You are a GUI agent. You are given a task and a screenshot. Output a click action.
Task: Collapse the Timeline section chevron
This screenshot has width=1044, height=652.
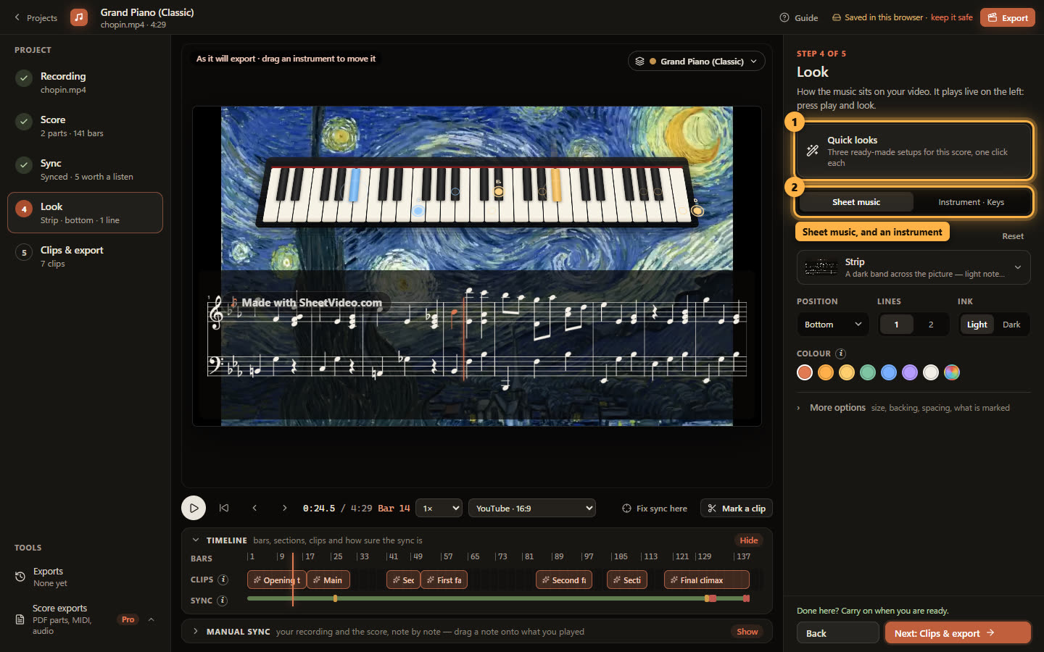click(x=195, y=540)
